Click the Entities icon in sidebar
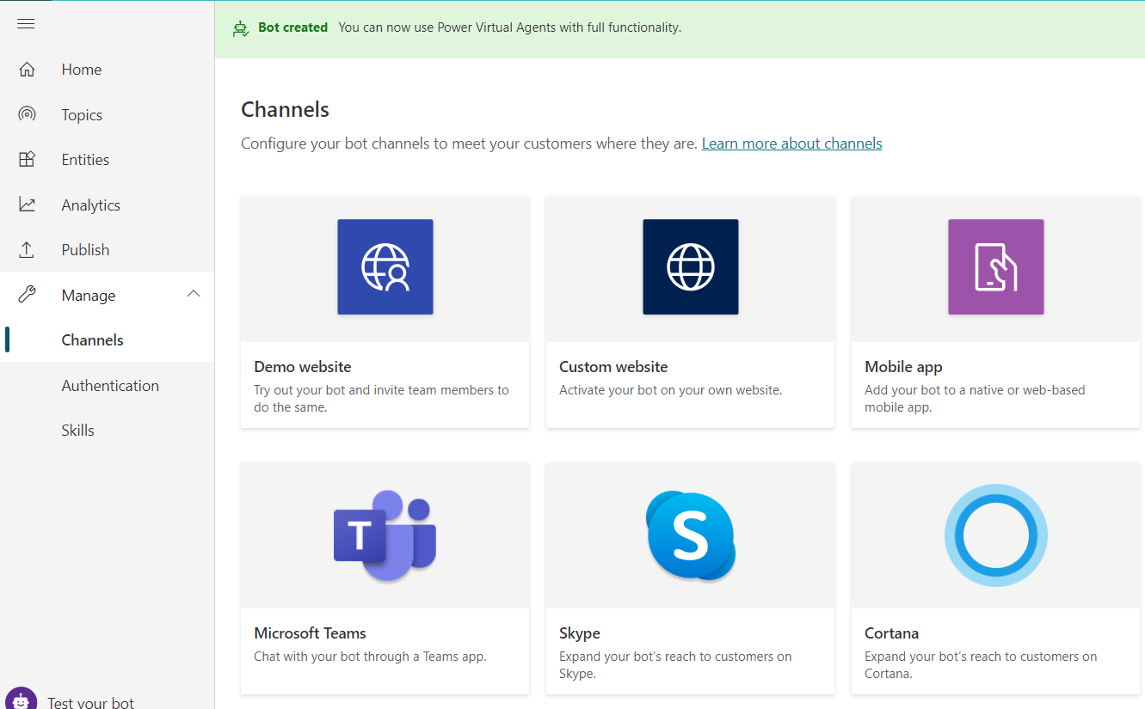The height and width of the screenshot is (709, 1145). (27, 159)
